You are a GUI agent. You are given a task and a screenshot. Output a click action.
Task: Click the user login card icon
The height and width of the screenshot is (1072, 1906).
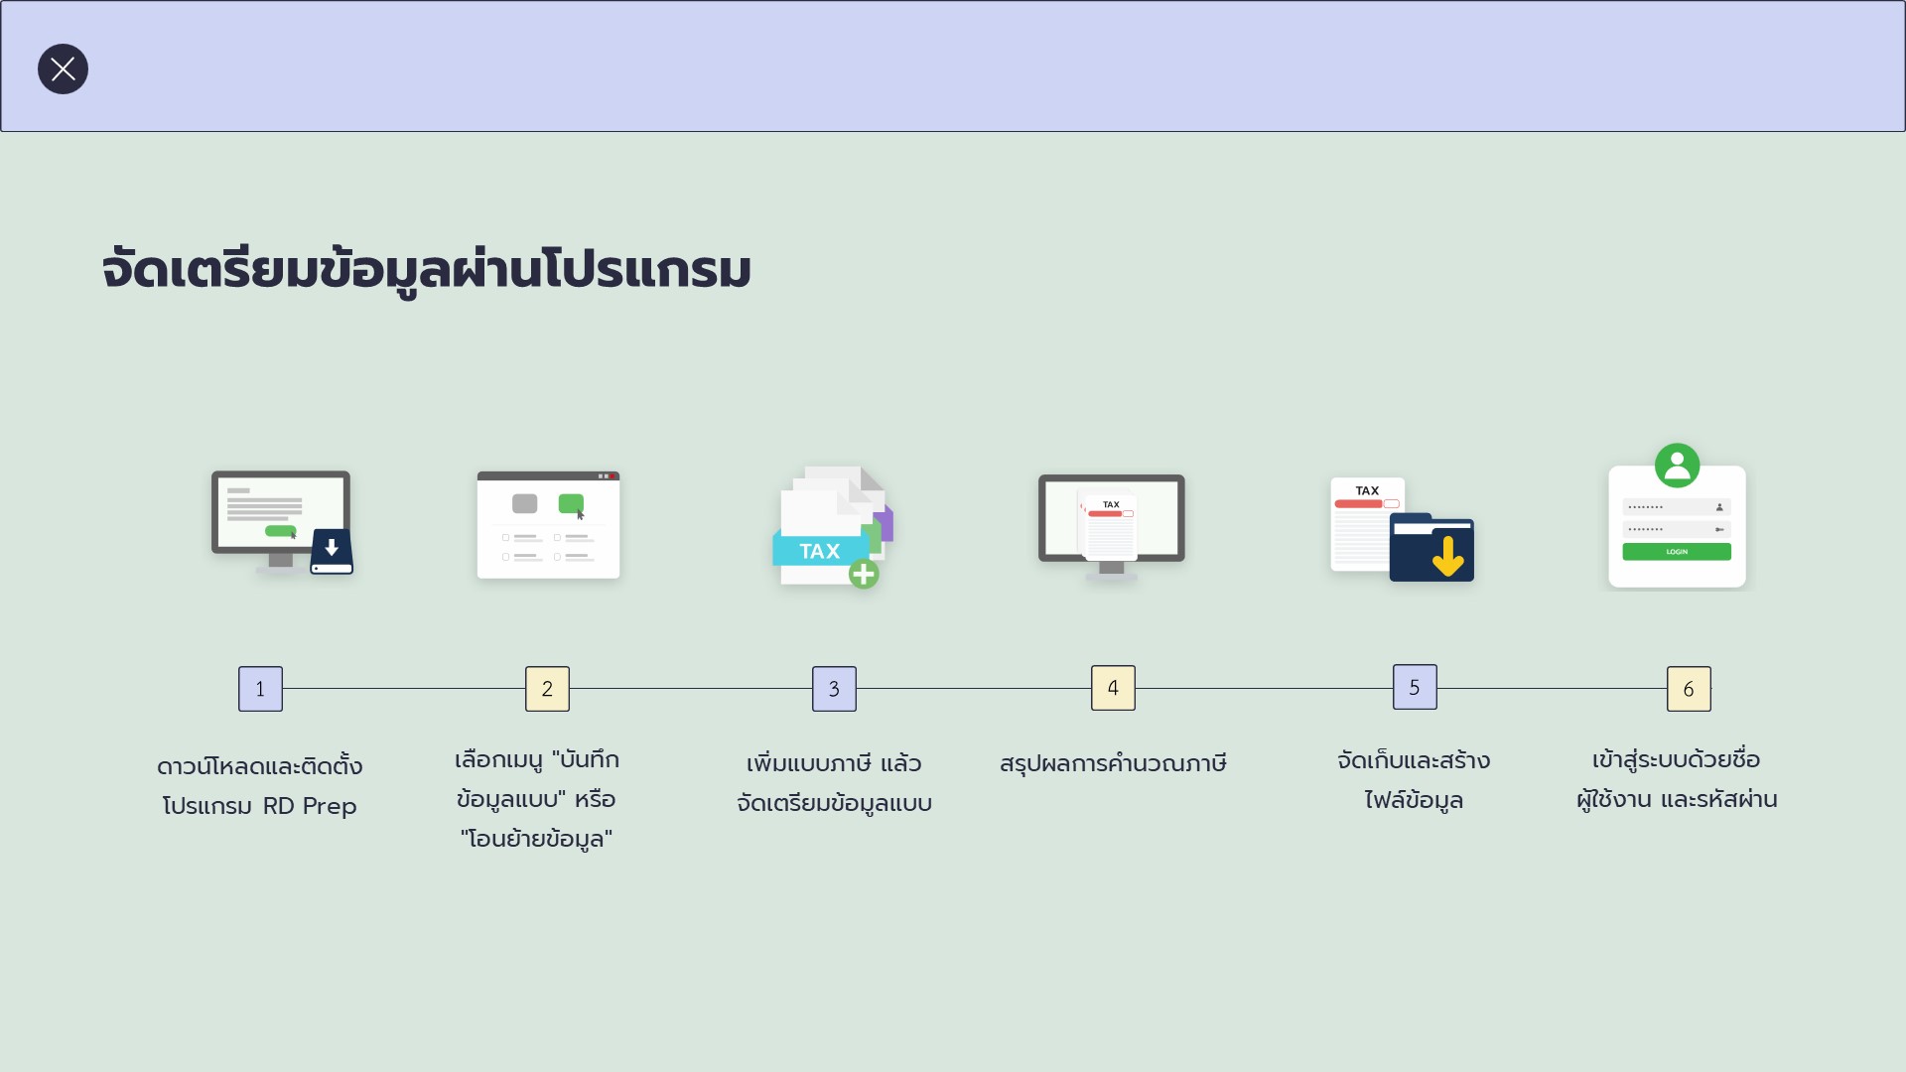click(x=1677, y=516)
